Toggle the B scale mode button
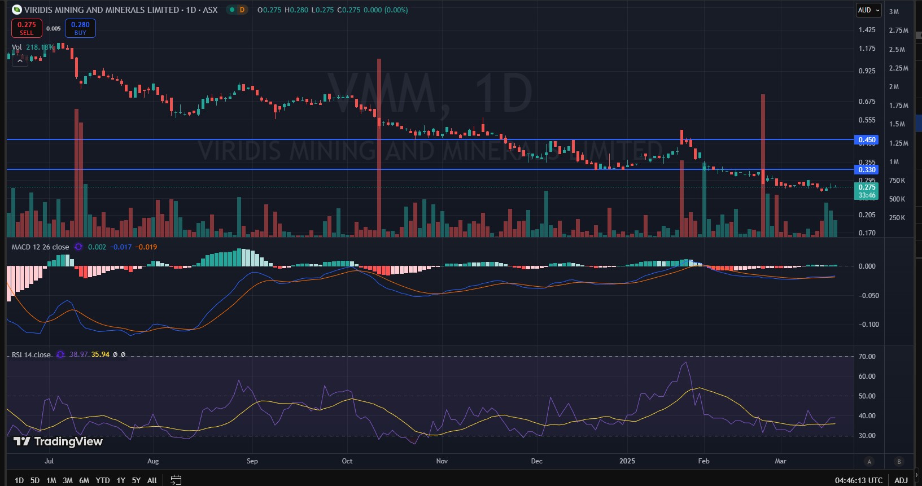The image size is (922, 486). [899, 461]
